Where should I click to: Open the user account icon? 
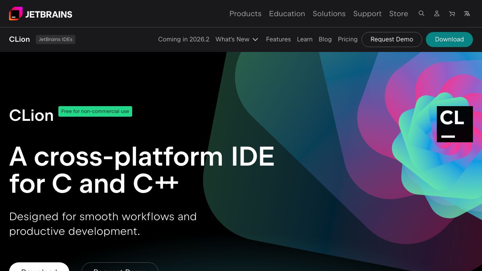[437, 14]
